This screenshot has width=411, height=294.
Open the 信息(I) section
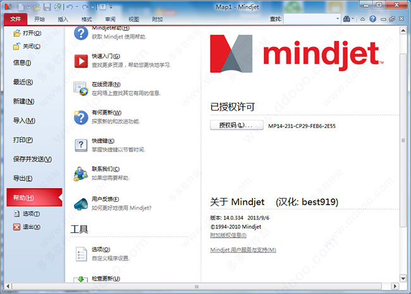coord(22,63)
